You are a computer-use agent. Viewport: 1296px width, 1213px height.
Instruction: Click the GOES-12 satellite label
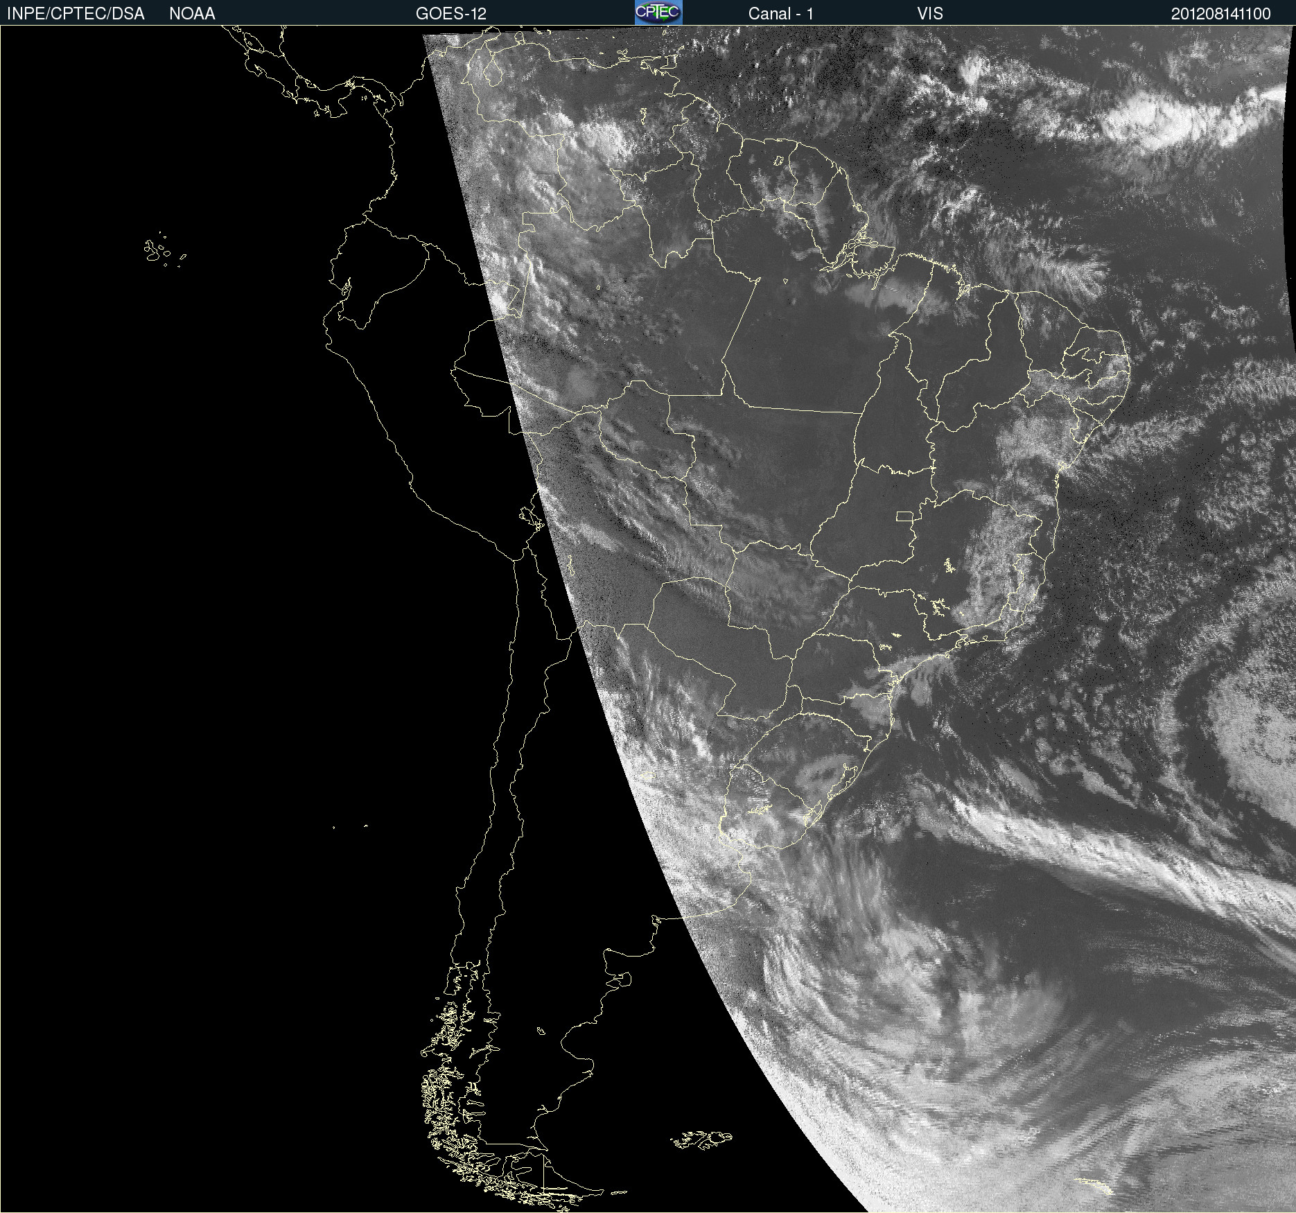coord(451,14)
